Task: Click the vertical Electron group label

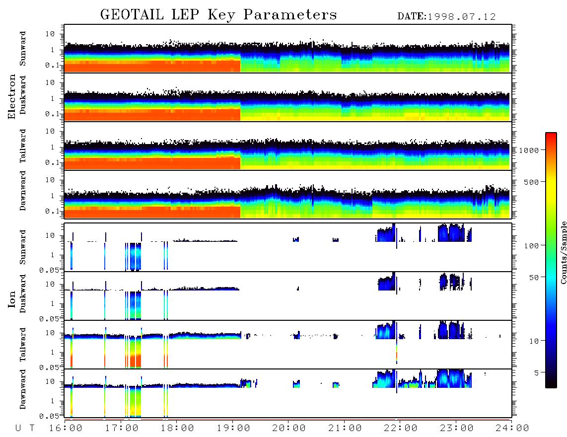Action: tap(12, 96)
